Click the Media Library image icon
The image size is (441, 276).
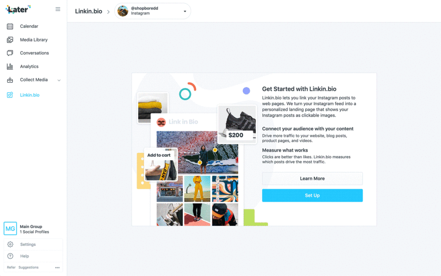[10, 40]
